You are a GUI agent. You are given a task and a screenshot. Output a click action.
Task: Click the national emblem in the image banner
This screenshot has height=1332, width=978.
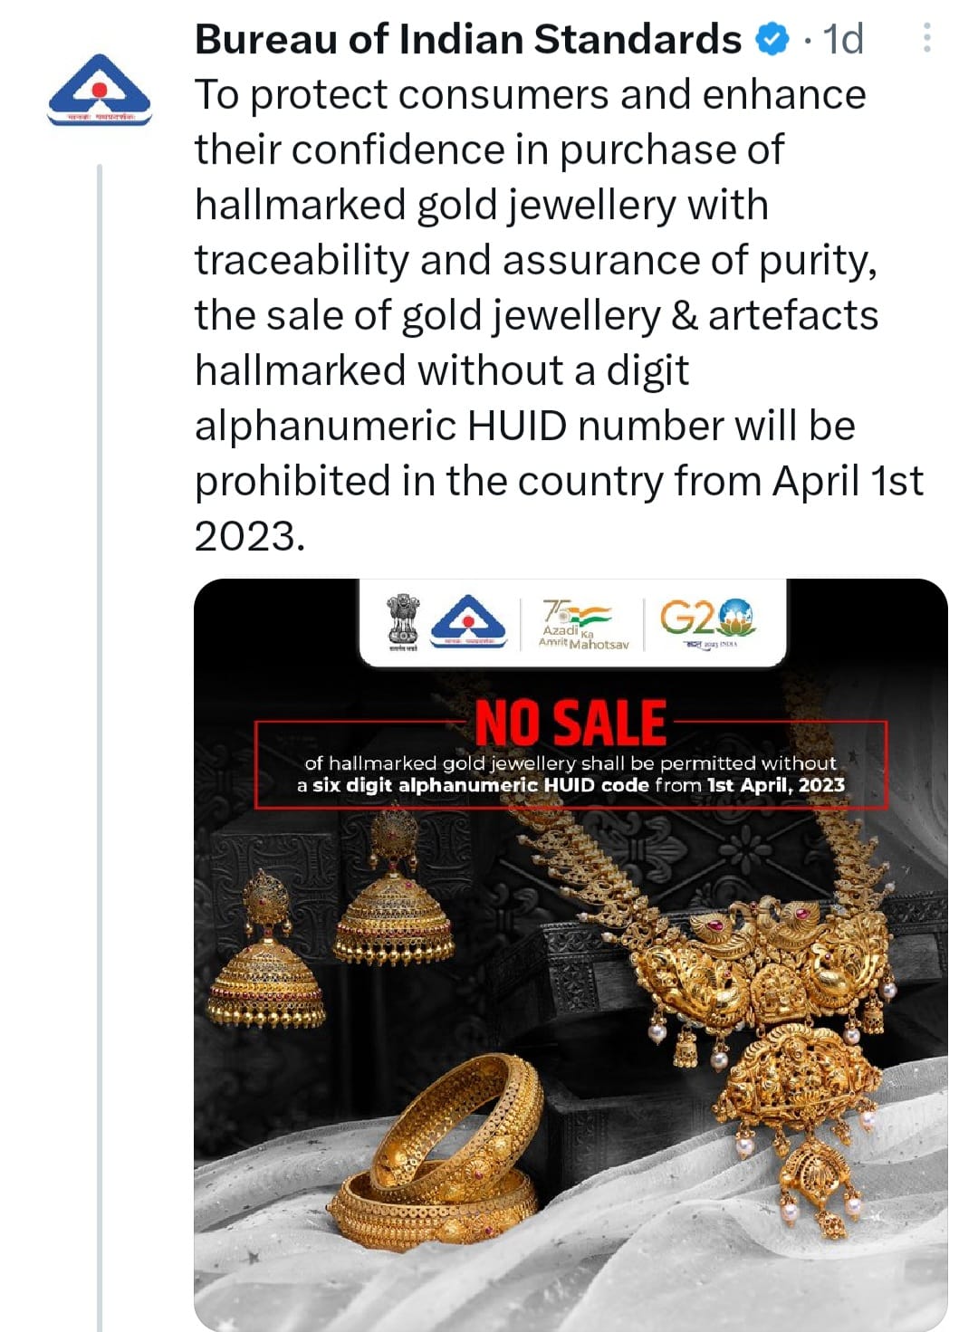(399, 622)
